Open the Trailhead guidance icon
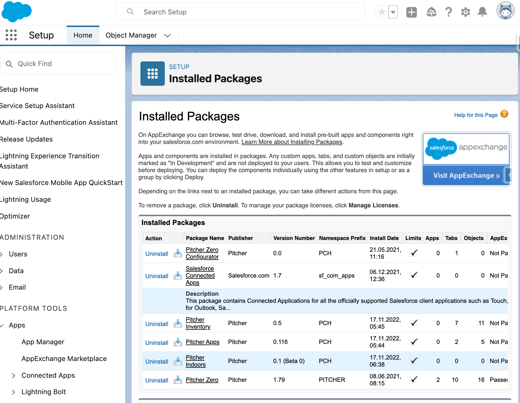This screenshot has width=520, height=403. pyautogui.click(x=431, y=12)
